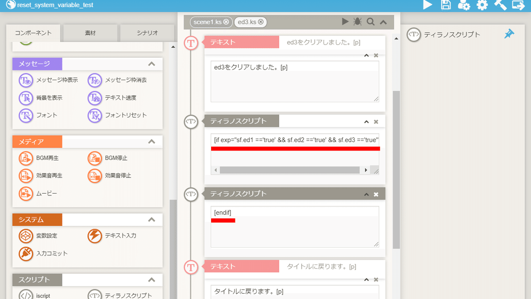
Task: Click the magnifier search icon in scenario bar
Action: (371, 21)
